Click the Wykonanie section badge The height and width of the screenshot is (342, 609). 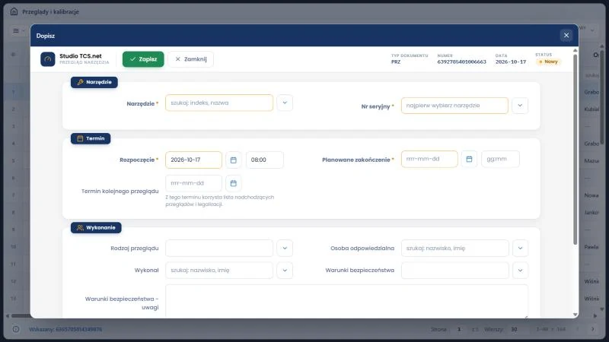click(x=96, y=227)
